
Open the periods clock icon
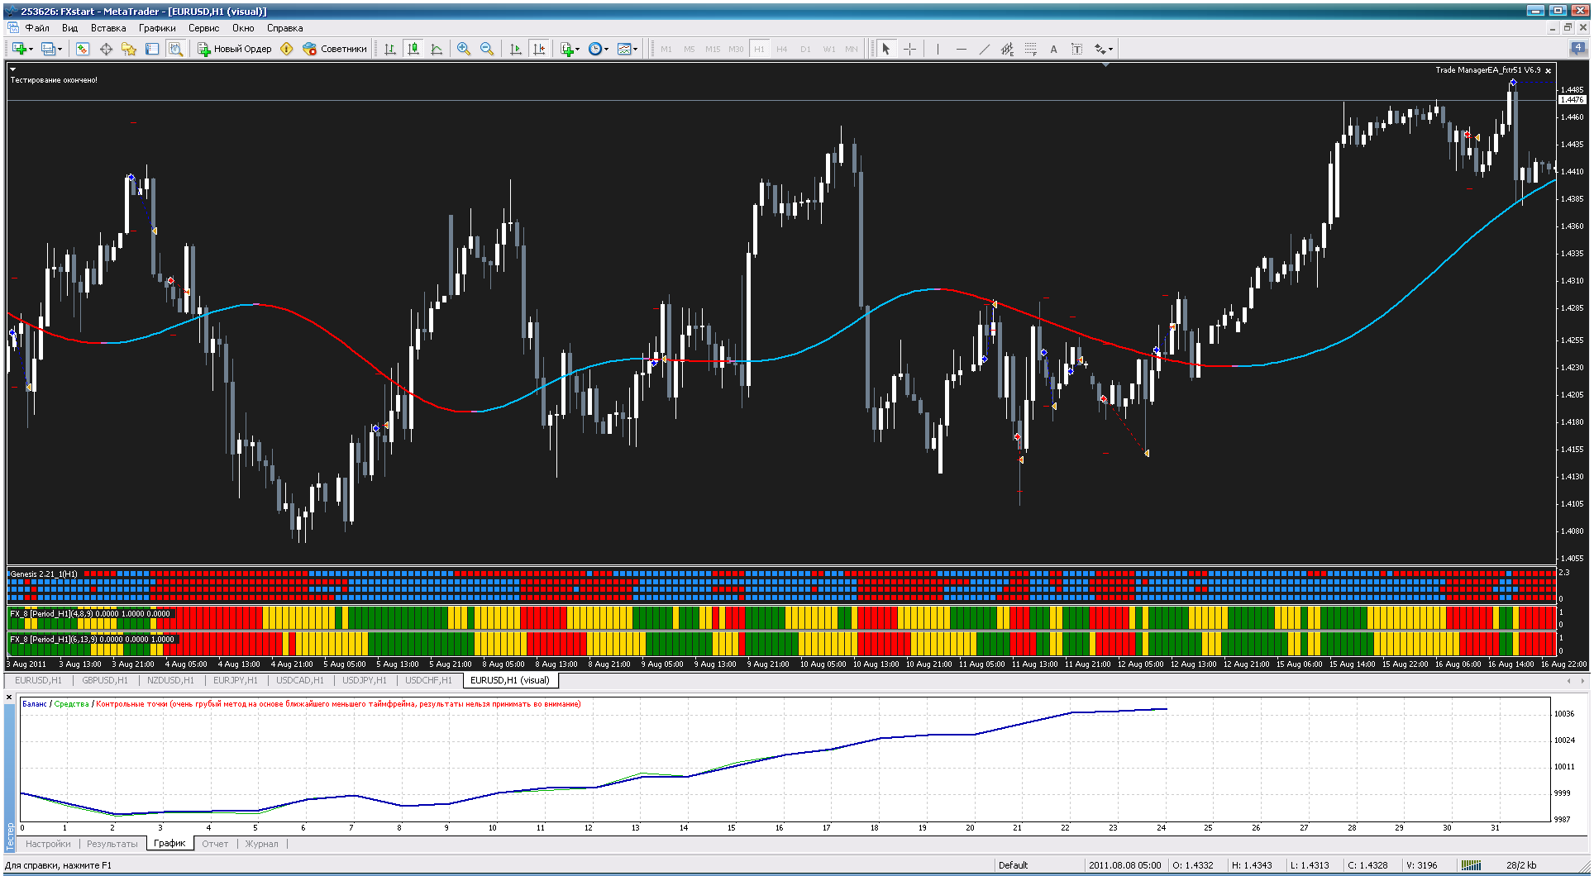tap(595, 49)
